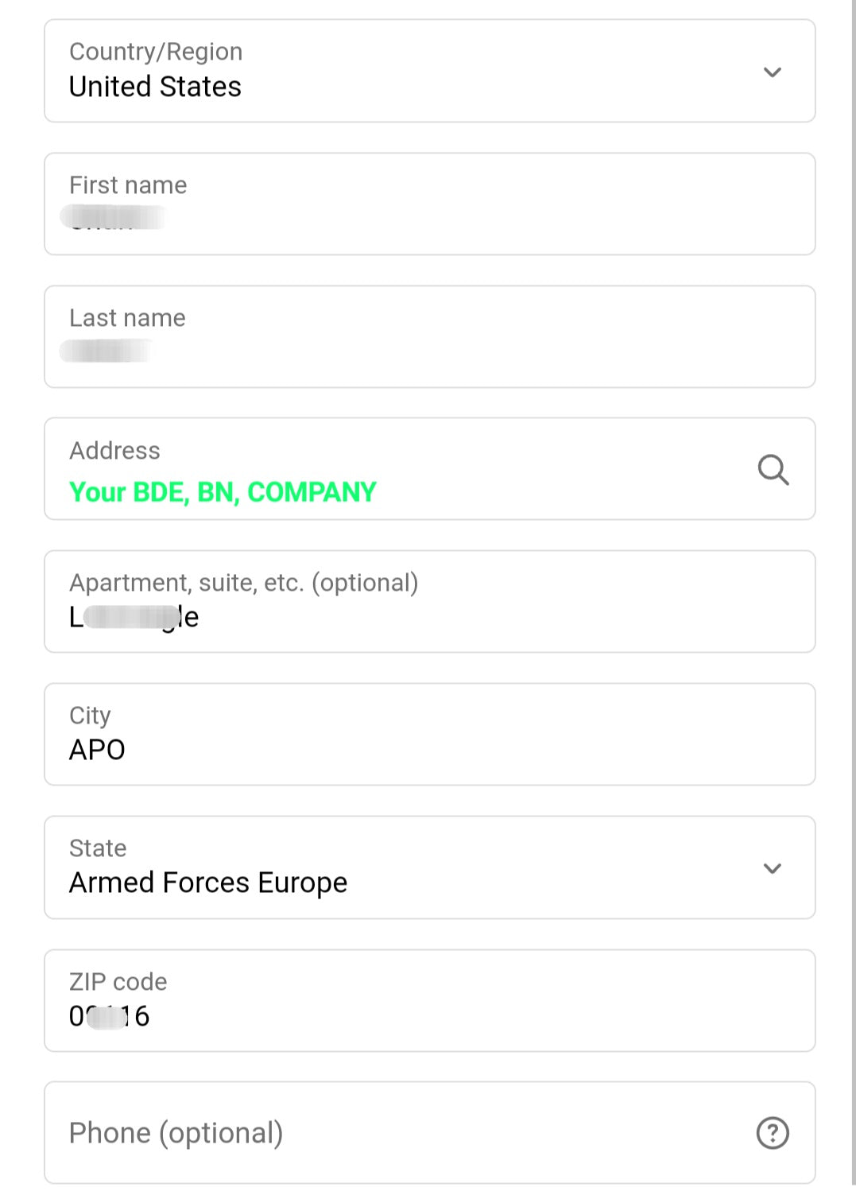This screenshot has width=856, height=1199.
Task: Expand the State dropdown arrow
Action: pyautogui.click(x=773, y=868)
